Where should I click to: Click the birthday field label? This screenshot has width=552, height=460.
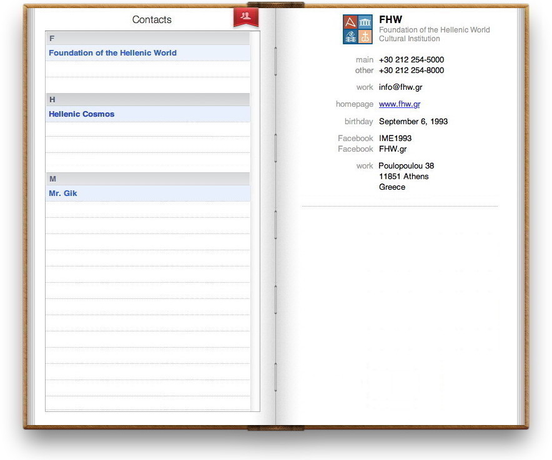(x=358, y=122)
